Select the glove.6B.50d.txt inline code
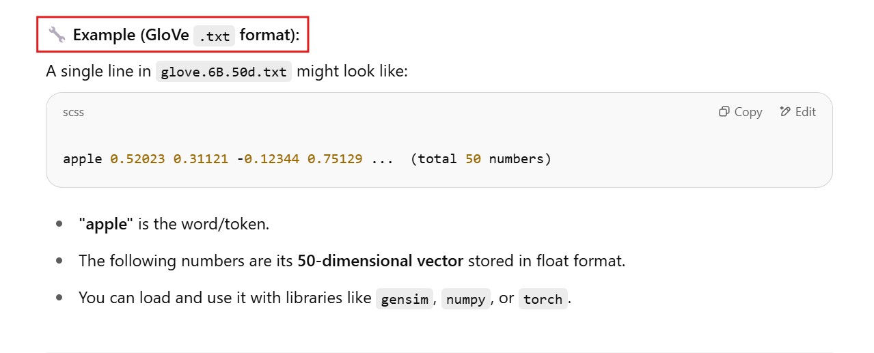 click(223, 72)
